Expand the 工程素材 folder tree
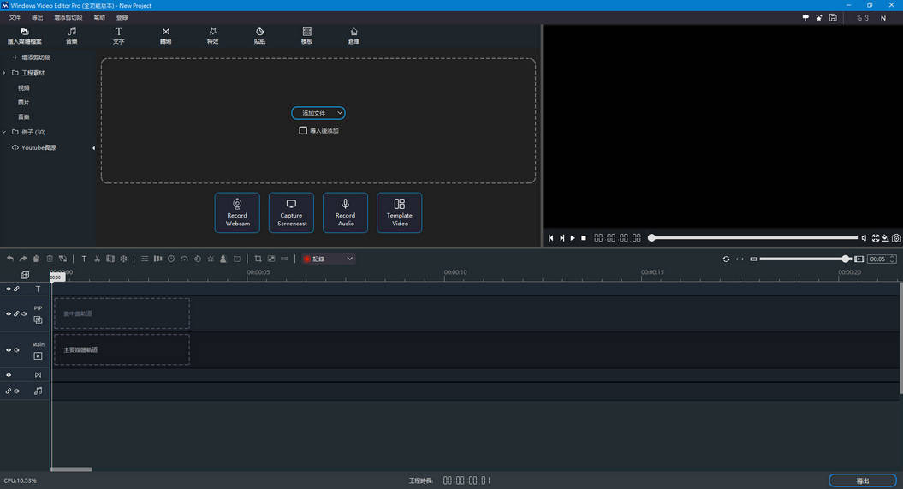 [4, 73]
